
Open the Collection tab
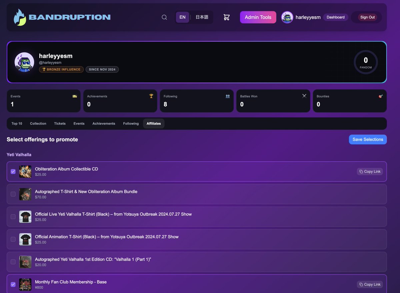38,124
